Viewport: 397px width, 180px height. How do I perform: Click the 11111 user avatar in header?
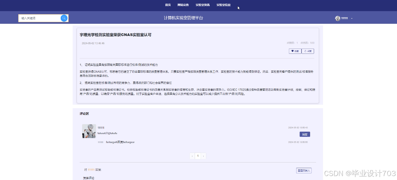[x=338, y=18]
